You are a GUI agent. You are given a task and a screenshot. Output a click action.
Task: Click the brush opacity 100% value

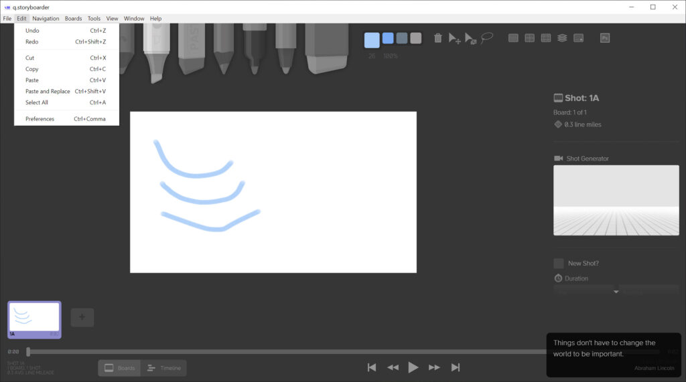[391, 56]
